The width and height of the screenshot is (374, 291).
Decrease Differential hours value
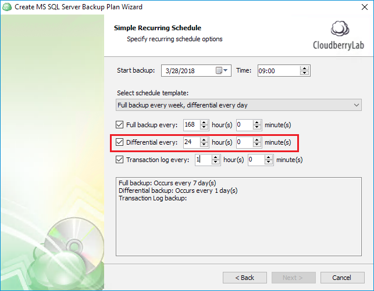point(204,144)
